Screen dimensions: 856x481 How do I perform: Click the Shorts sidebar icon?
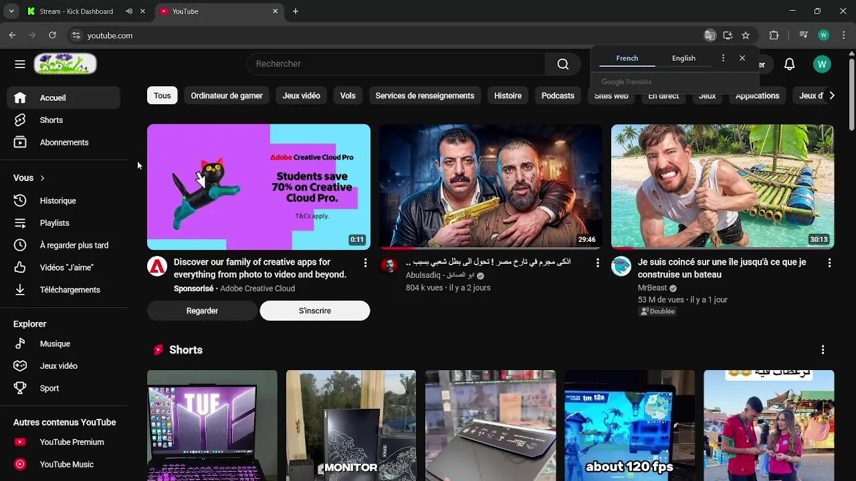[x=20, y=120]
